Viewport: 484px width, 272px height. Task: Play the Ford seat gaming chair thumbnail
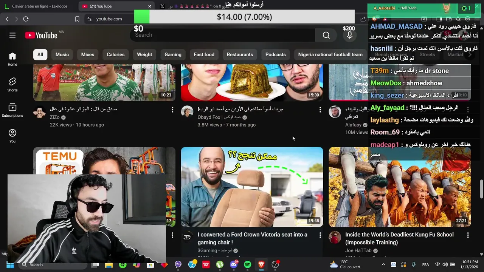[252, 187]
